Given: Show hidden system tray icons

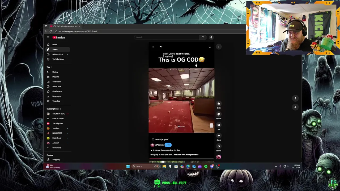Looking at the screenshot, I should (x=276, y=166).
